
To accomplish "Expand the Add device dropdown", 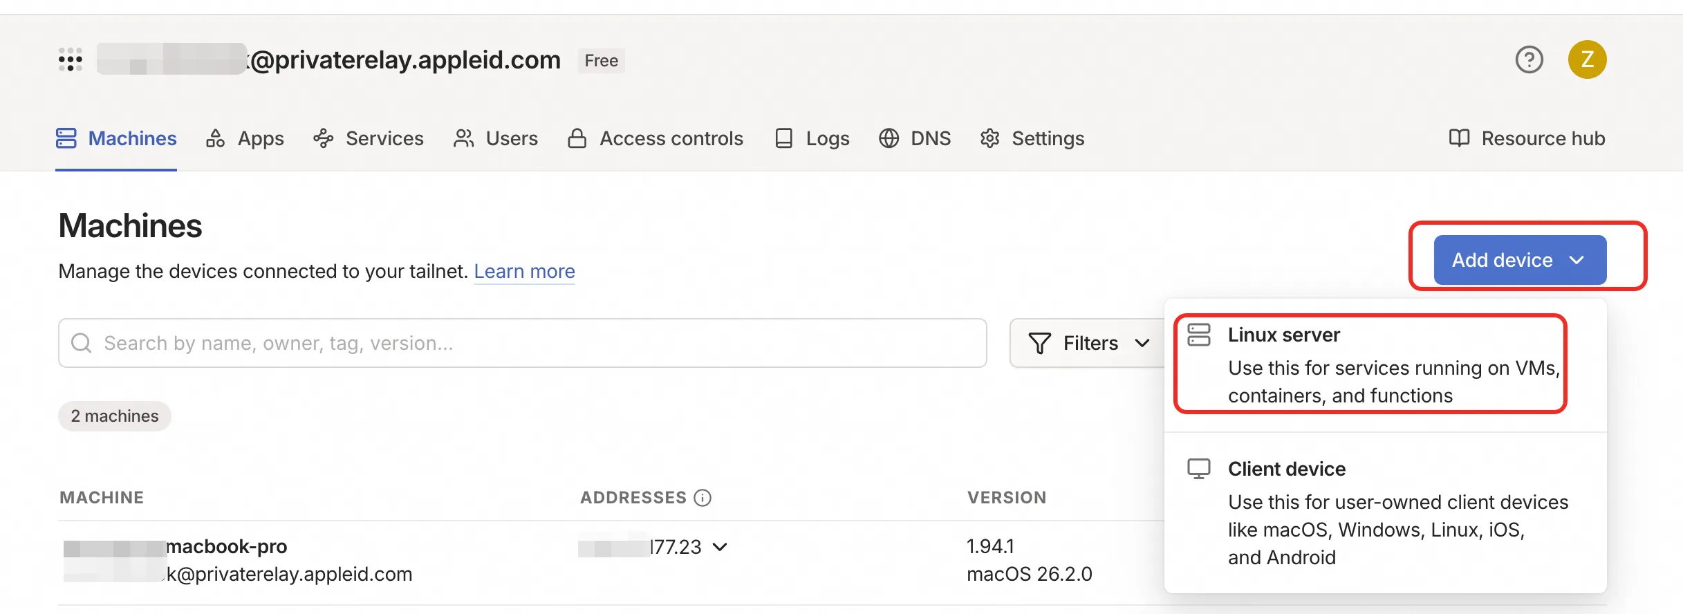I will (x=1520, y=260).
